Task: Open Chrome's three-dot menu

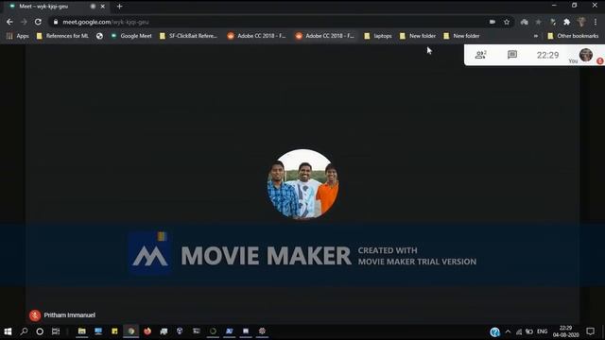Action: [596, 22]
